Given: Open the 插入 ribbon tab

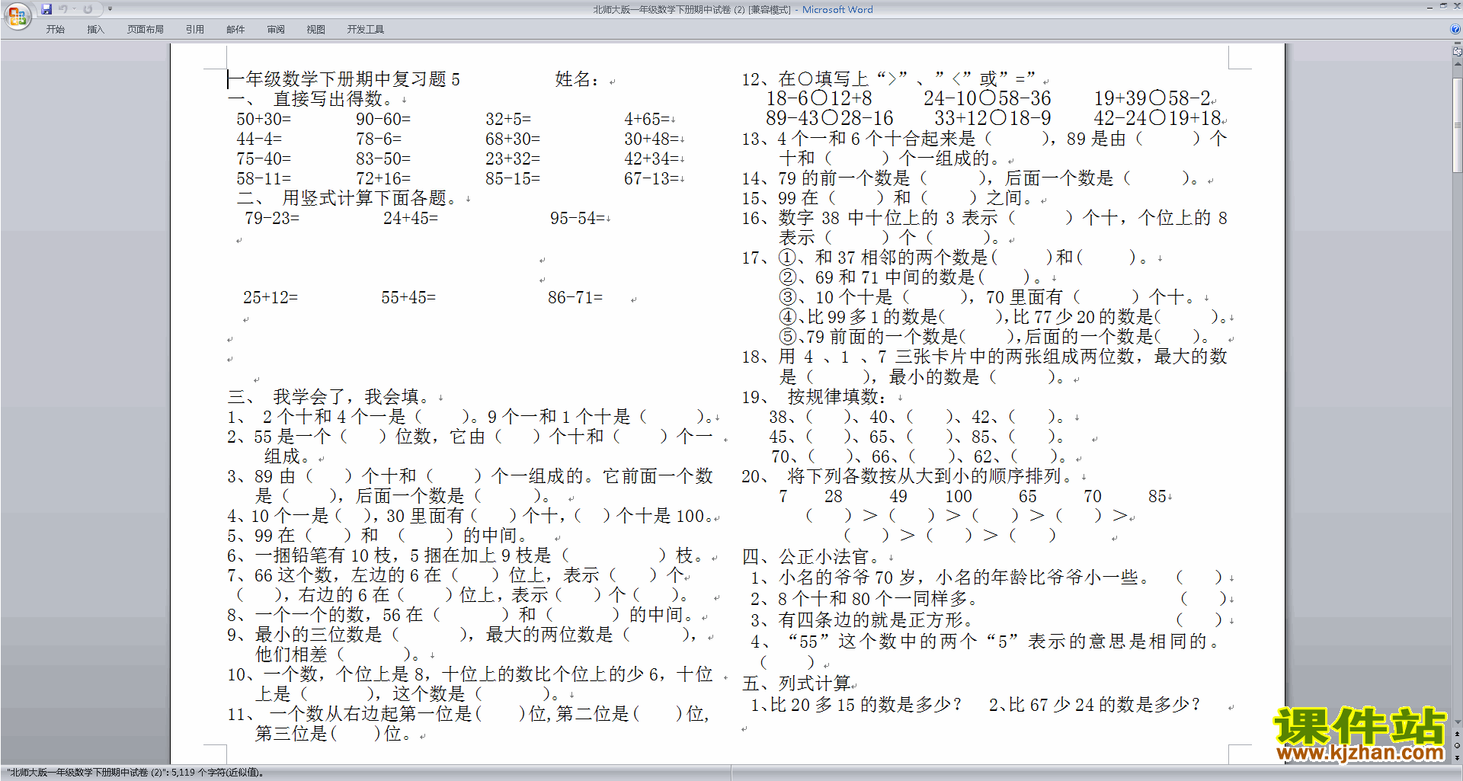Looking at the screenshot, I should (95, 30).
